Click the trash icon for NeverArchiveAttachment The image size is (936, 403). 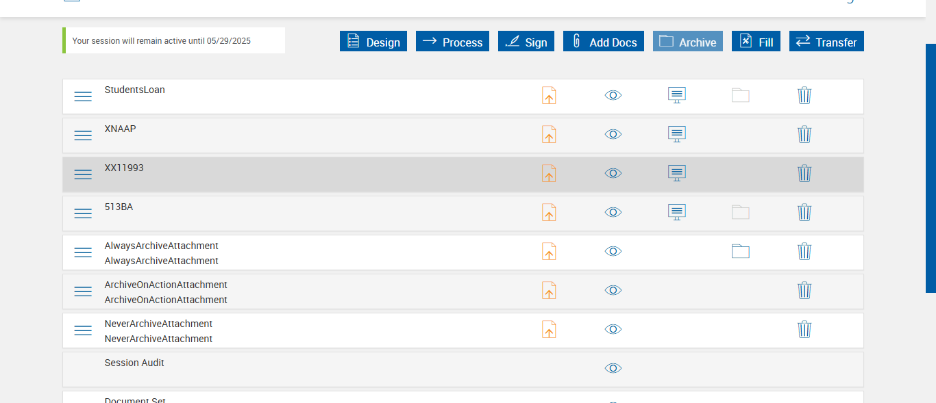click(x=804, y=329)
